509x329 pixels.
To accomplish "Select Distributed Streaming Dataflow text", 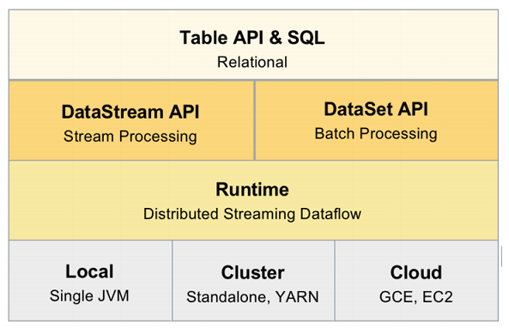I will tap(252, 214).
